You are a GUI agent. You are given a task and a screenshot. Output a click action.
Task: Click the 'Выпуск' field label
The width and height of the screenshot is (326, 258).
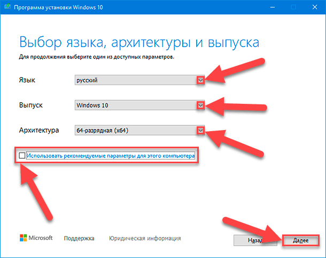[x=31, y=105]
